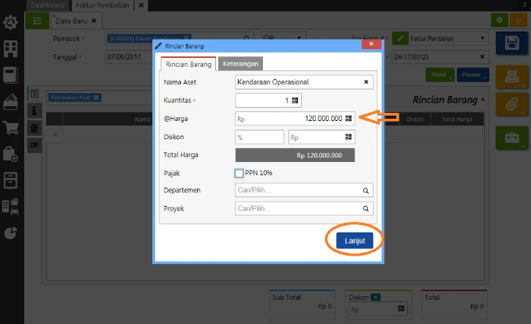The height and width of the screenshot is (324, 531).
Task: Click calculator icon in Kuantitas field
Action: point(295,100)
